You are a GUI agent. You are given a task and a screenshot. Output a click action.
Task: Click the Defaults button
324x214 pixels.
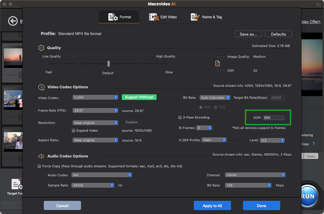[x=278, y=34]
